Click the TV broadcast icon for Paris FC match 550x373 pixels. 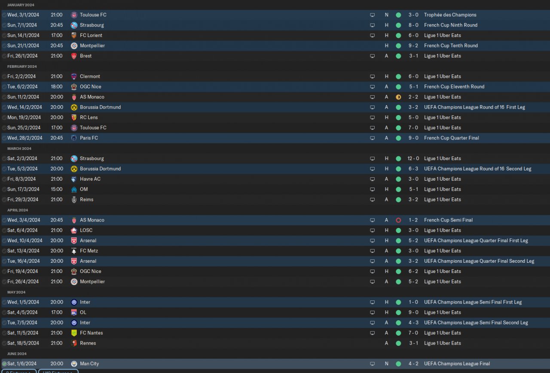pos(373,138)
